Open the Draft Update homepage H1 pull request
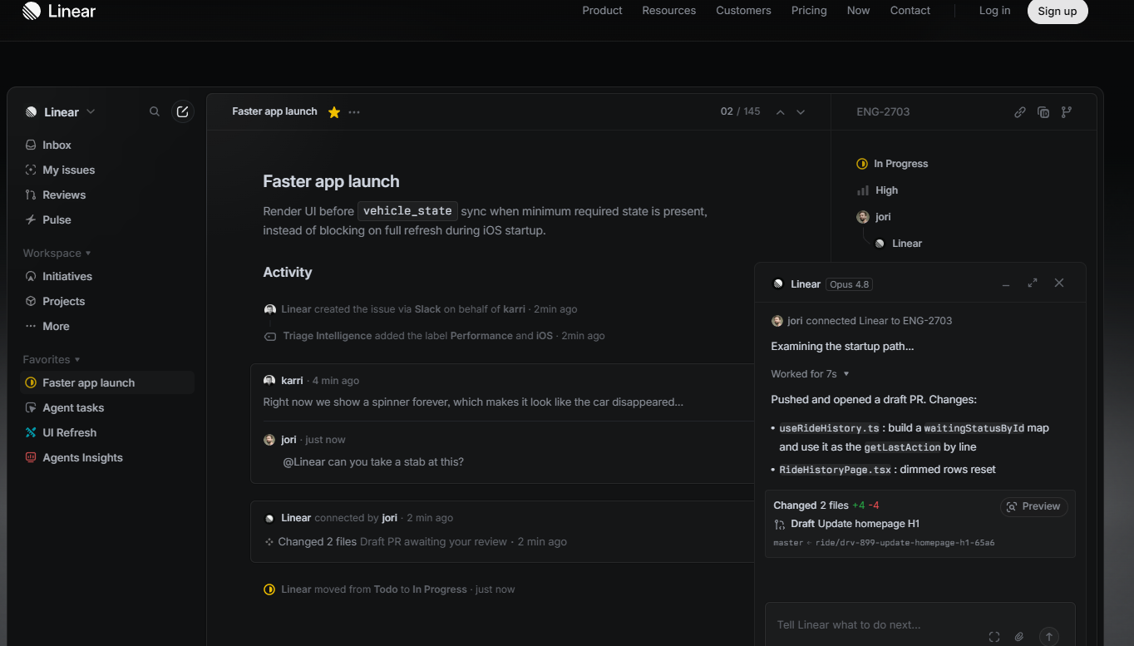 tap(855, 524)
